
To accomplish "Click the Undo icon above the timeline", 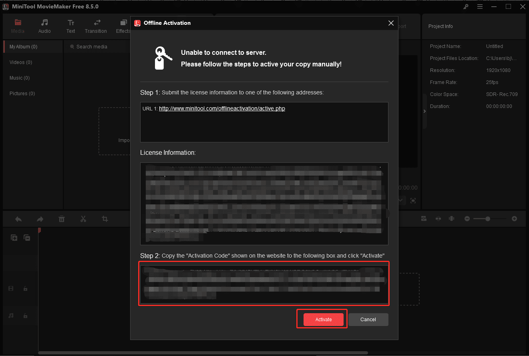I will [x=18, y=219].
